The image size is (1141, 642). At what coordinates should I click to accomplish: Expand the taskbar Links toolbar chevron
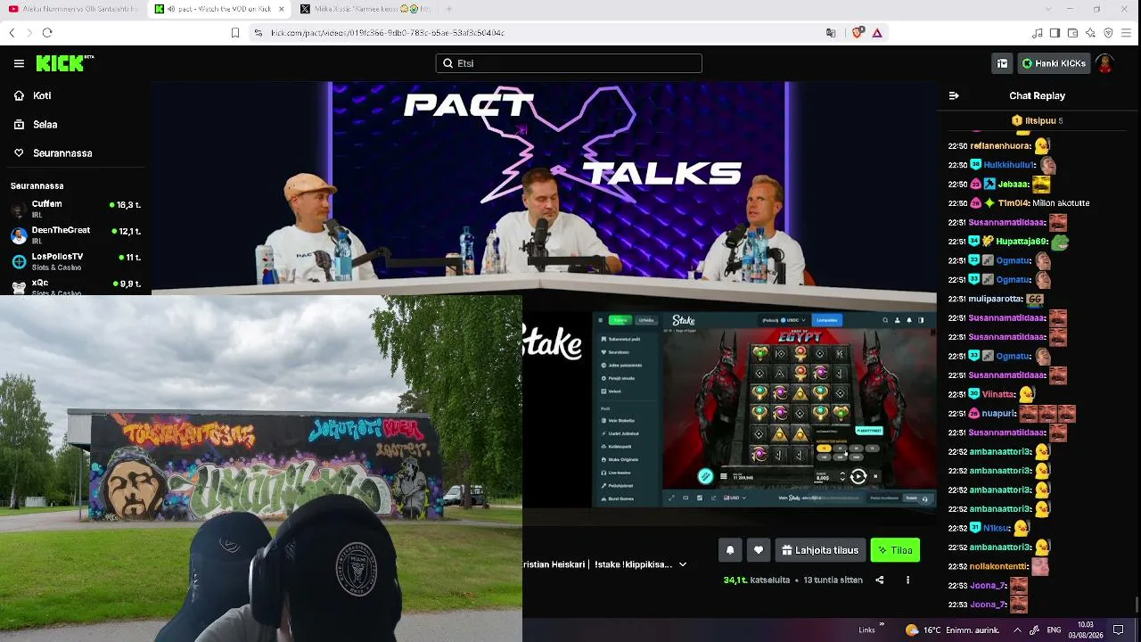pos(882,624)
